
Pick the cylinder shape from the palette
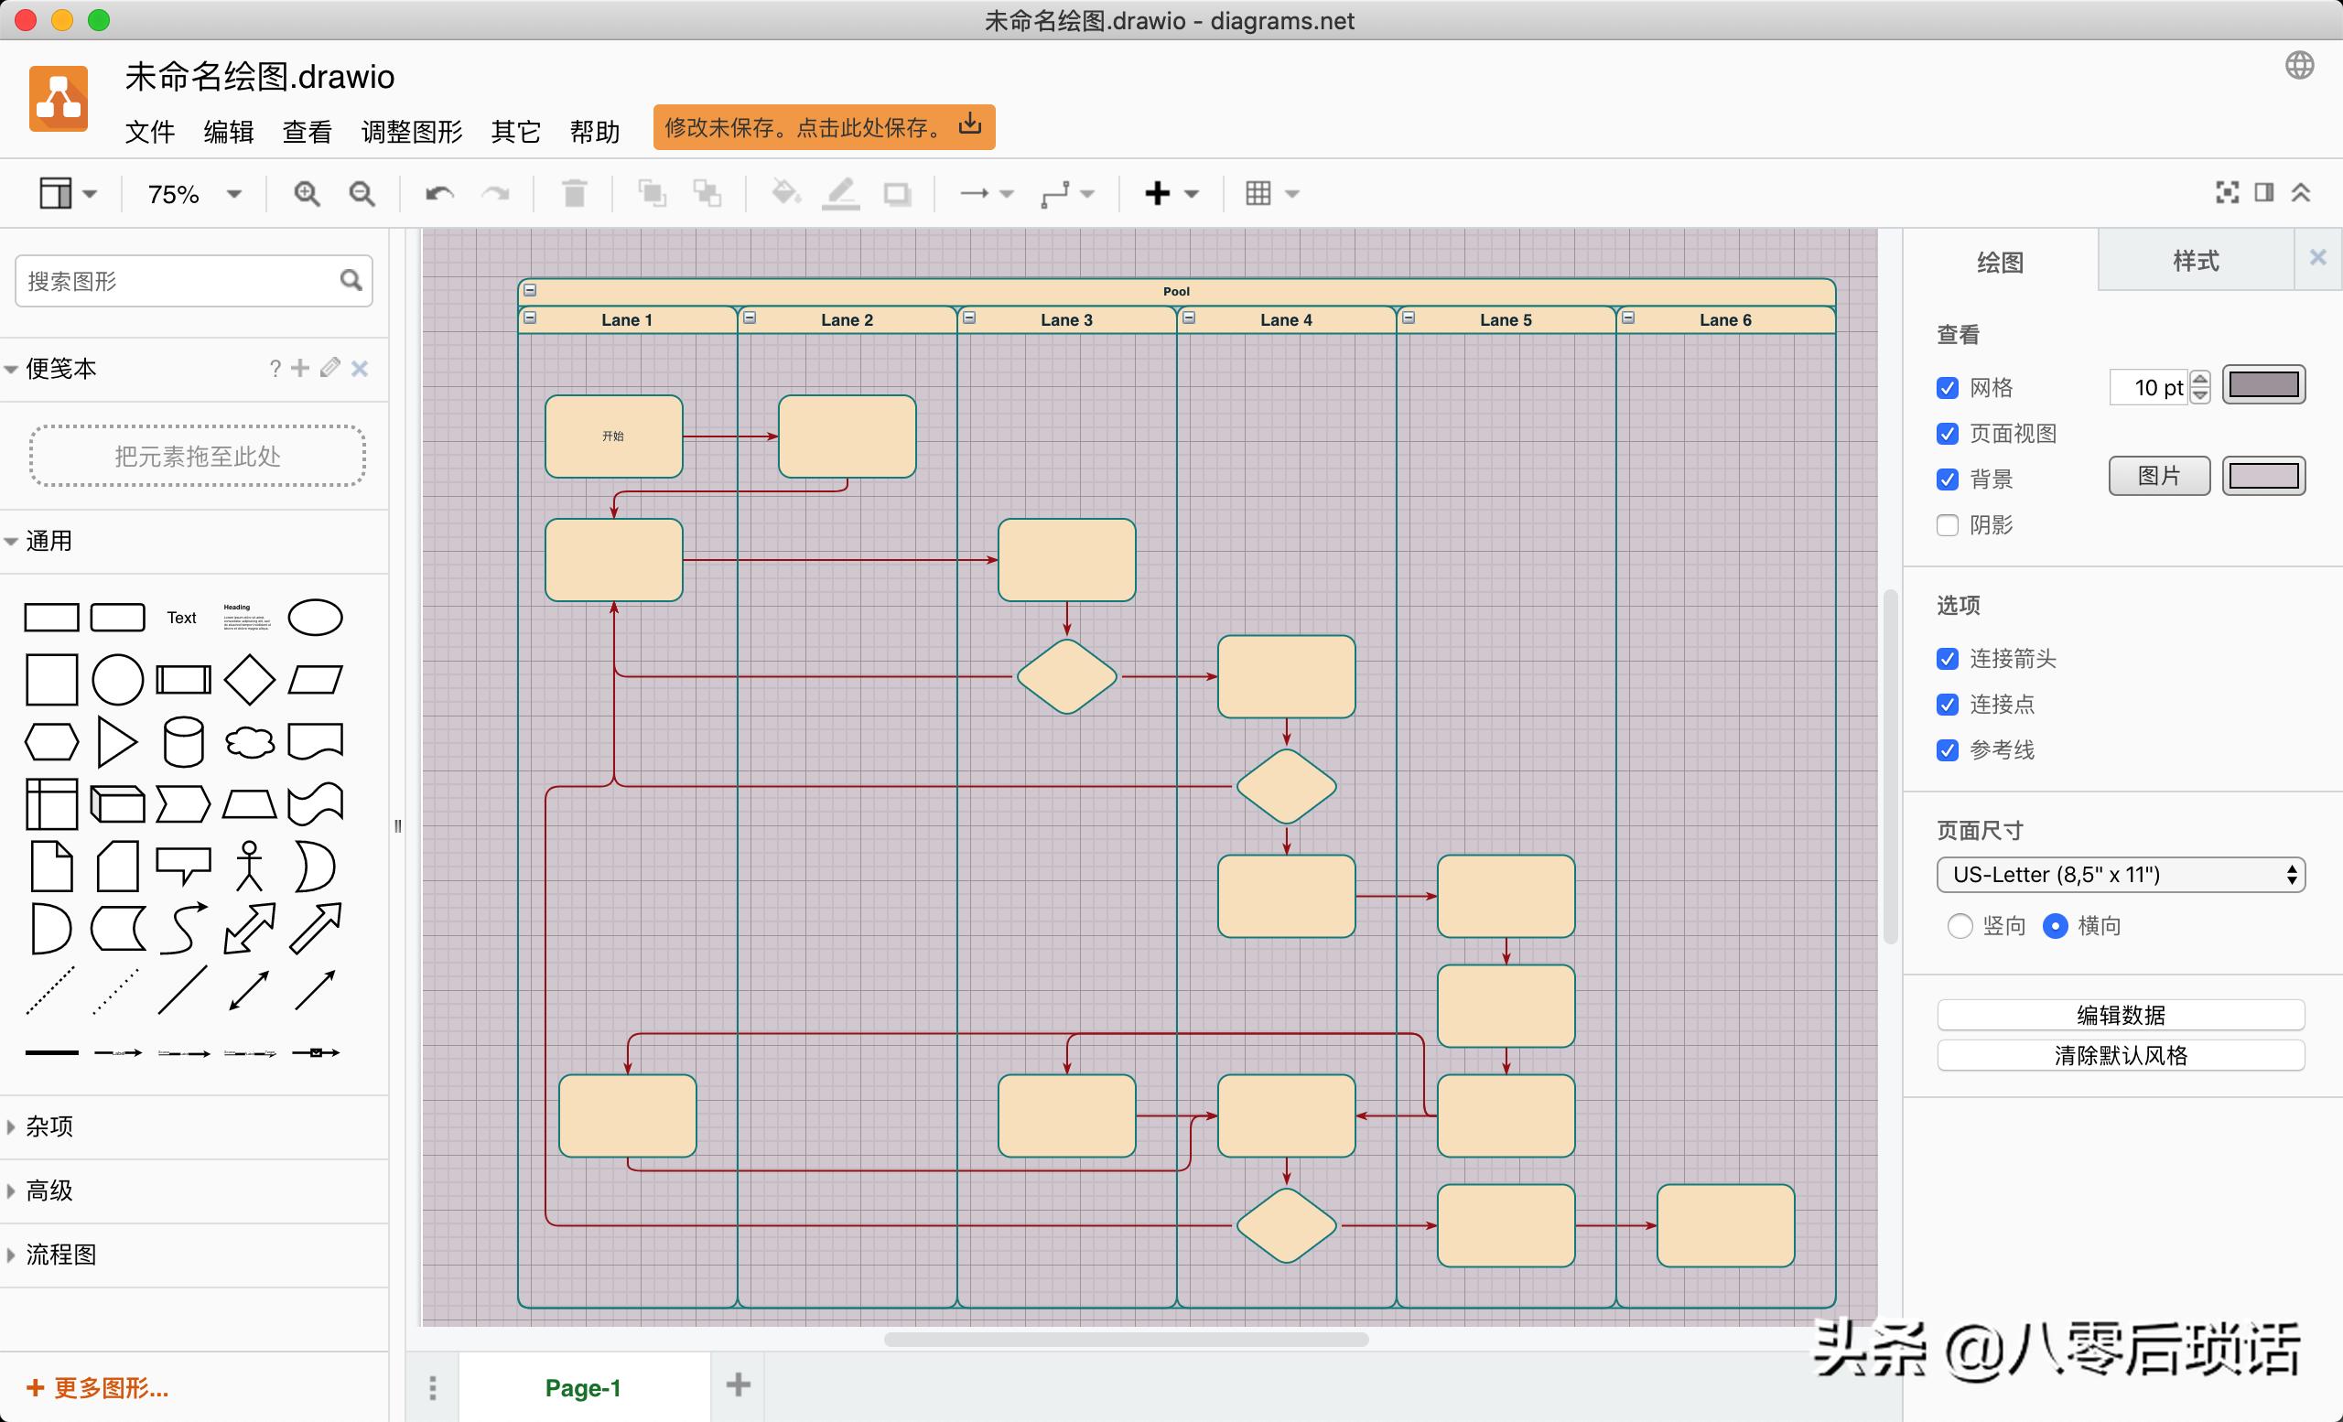182,741
